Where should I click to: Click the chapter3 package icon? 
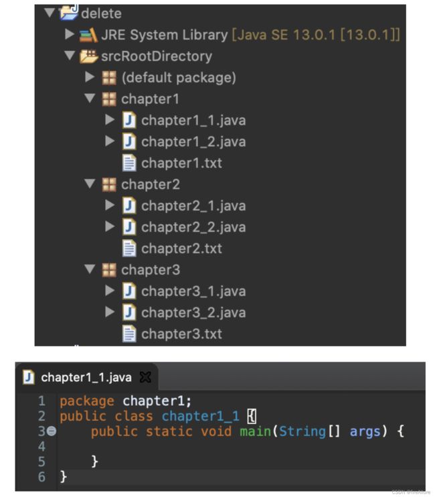[109, 270]
